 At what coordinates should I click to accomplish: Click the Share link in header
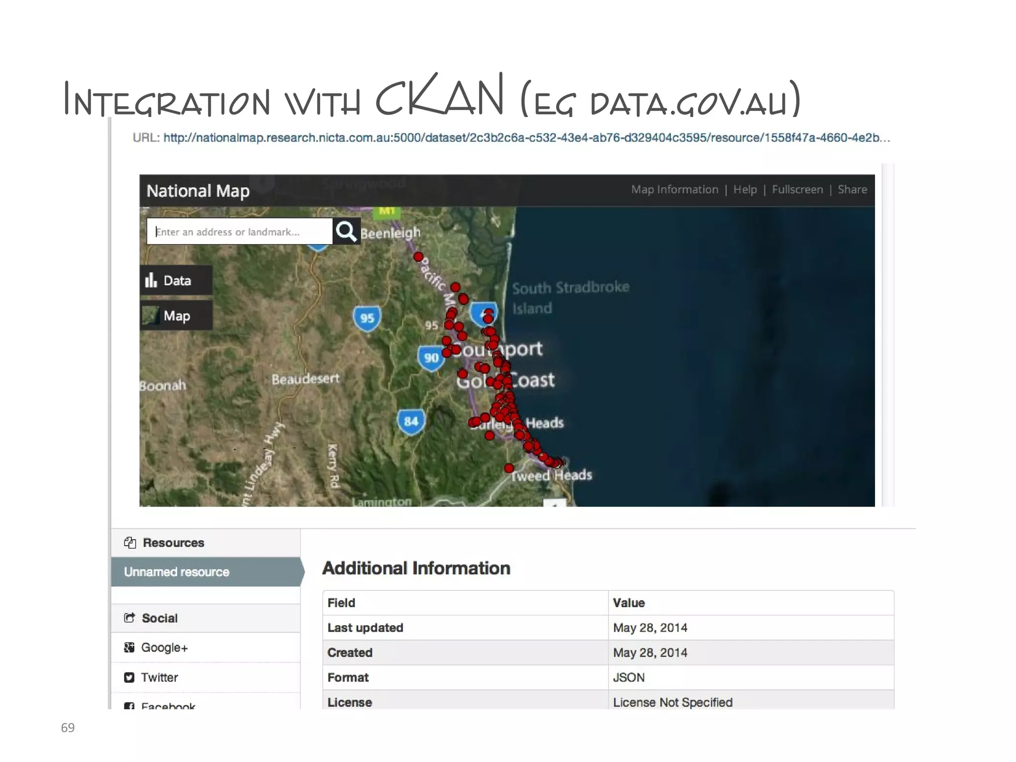click(852, 190)
